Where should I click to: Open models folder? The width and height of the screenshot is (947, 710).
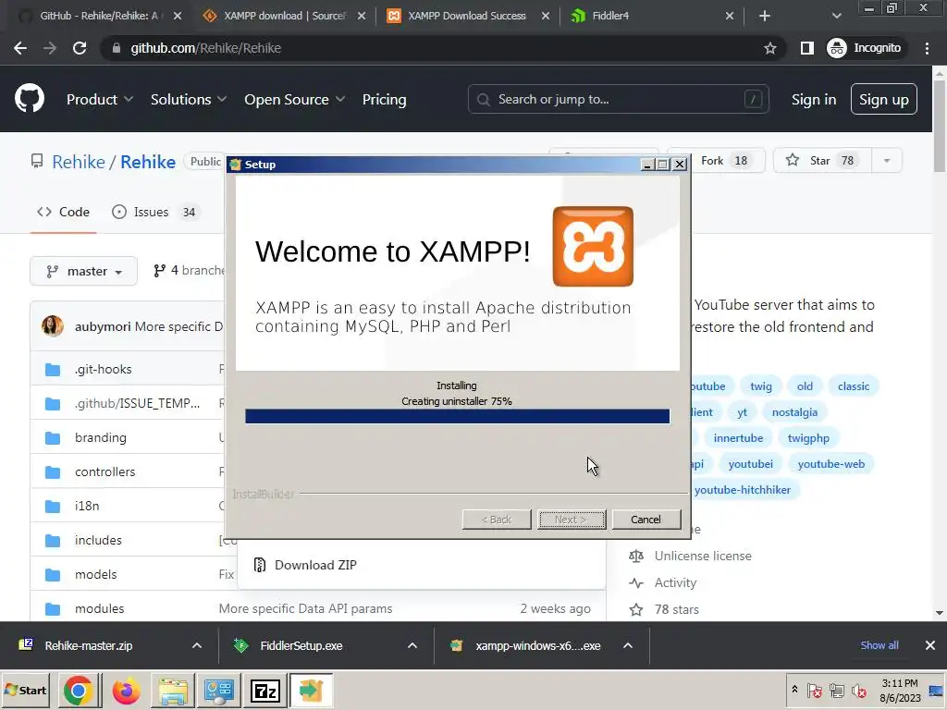click(95, 574)
